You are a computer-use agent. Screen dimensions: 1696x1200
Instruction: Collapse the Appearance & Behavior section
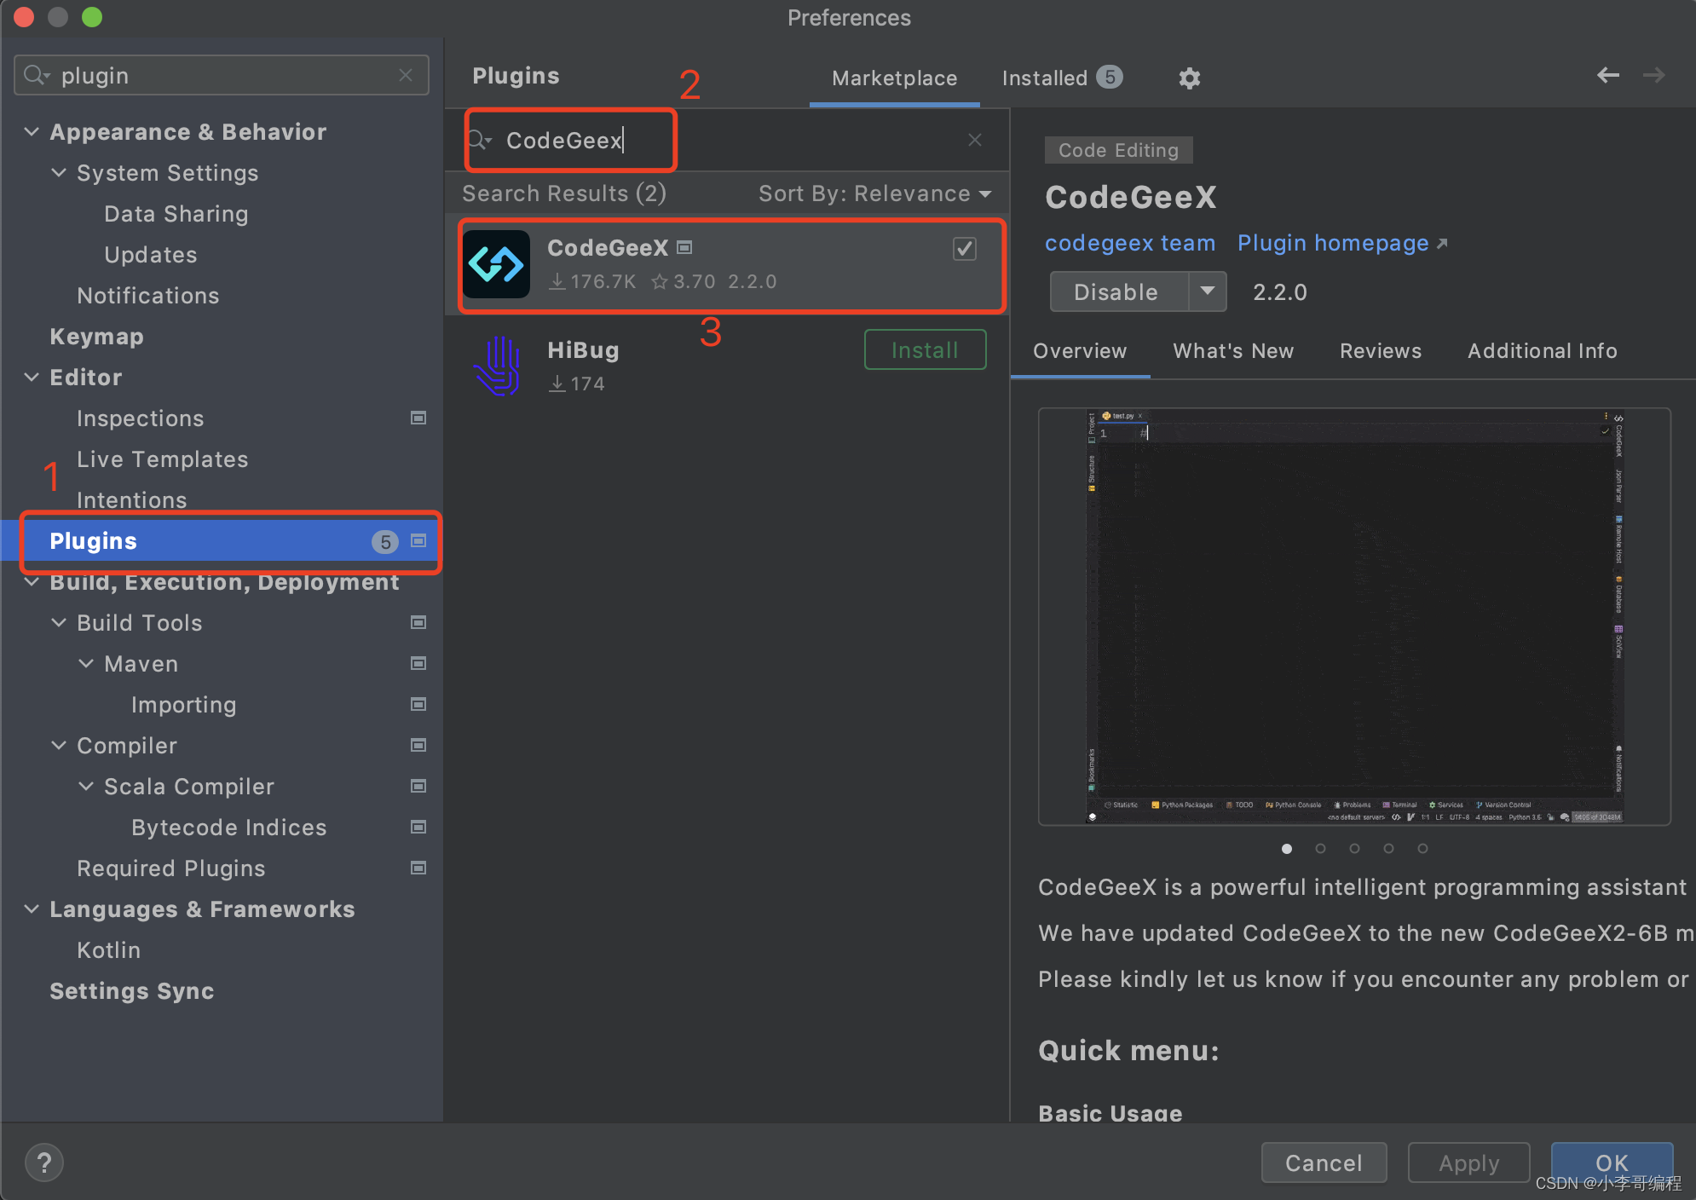click(x=32, y=132)
